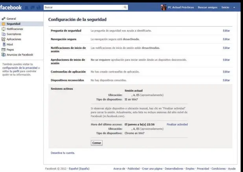This screenshot has width=243, height=172.
Task: Click the Pagos card icon
Action: pos(4,50)
